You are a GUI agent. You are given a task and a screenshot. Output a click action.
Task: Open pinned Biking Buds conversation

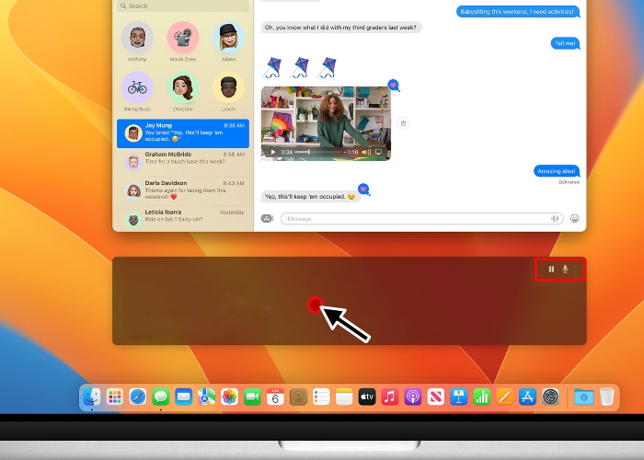pos(137,88)
